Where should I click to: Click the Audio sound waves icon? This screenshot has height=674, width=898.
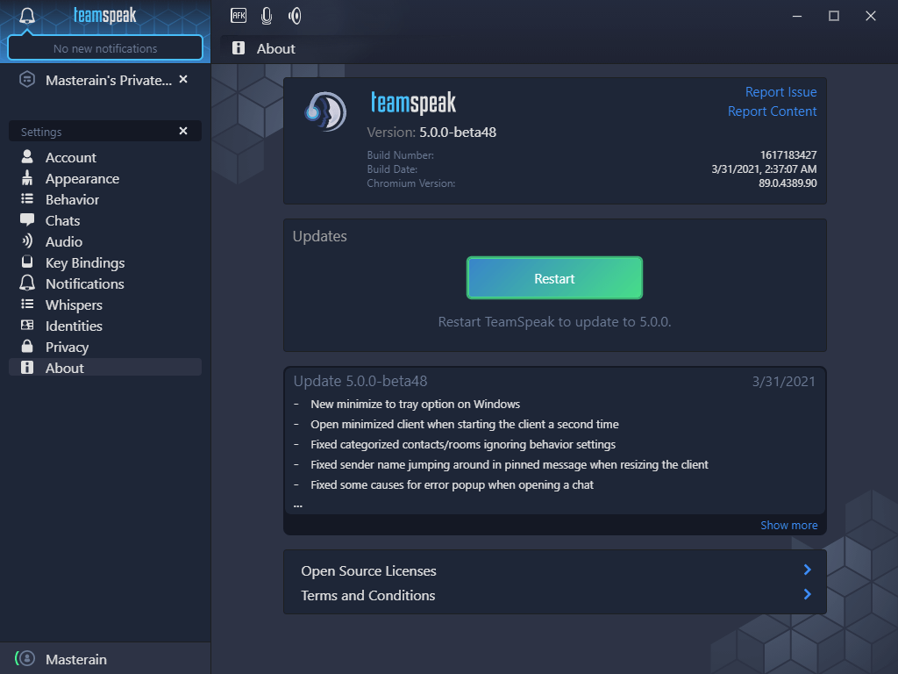(27, 241)
